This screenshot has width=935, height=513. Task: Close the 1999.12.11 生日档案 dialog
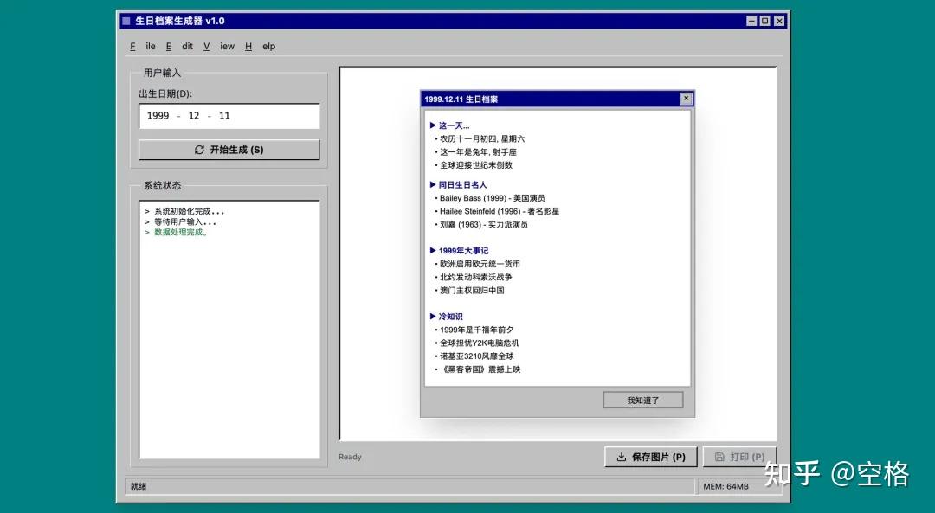coord(686,99)
